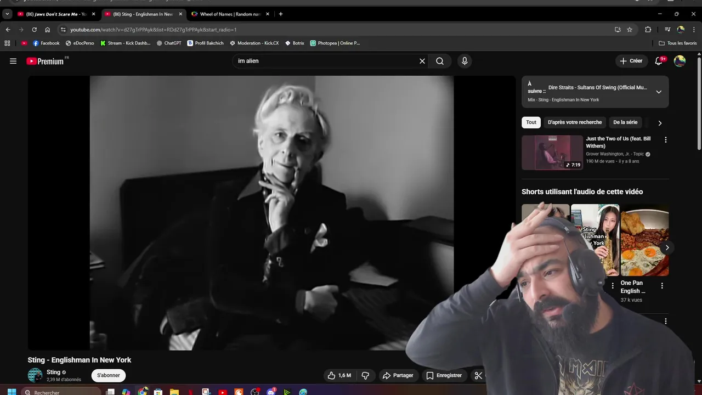
Task: Open the Moderation - Kick.CX bookmark
Action: click(x=254, y=43)
